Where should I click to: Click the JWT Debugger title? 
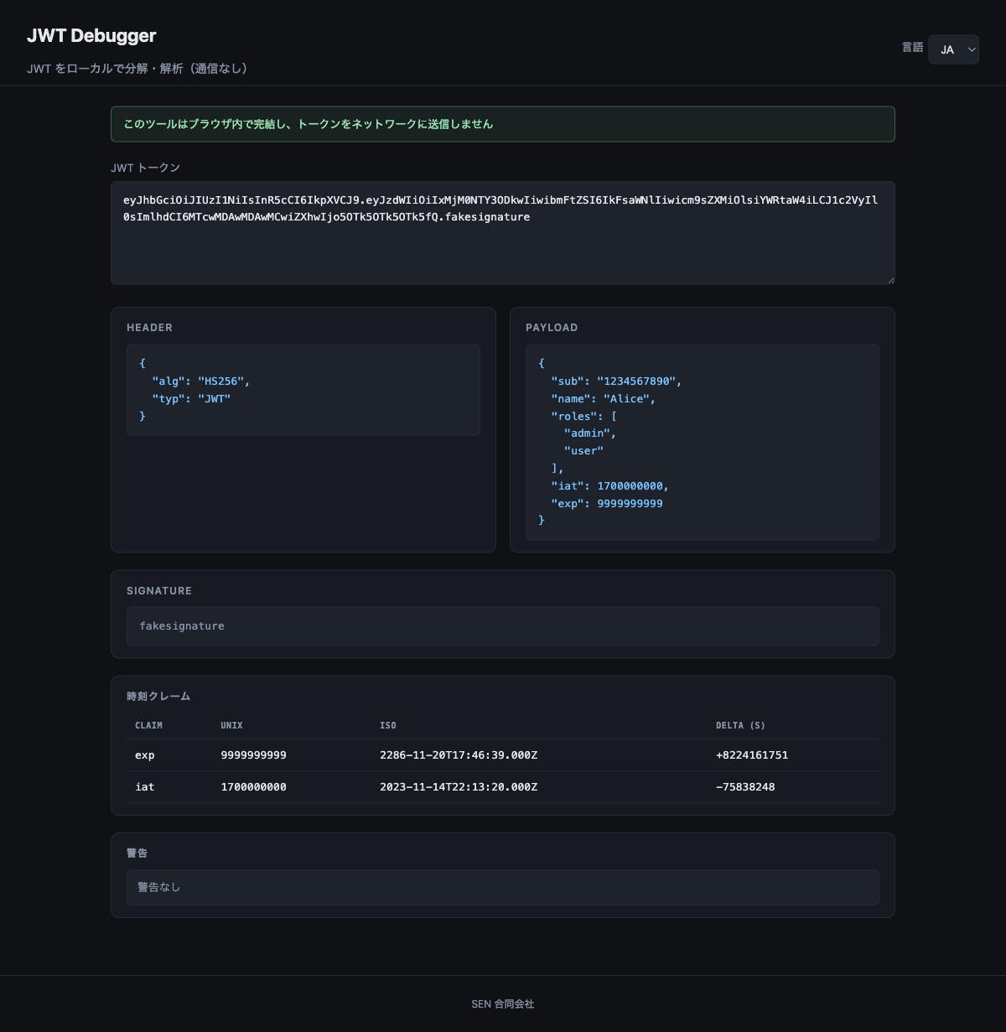point(91,35)
